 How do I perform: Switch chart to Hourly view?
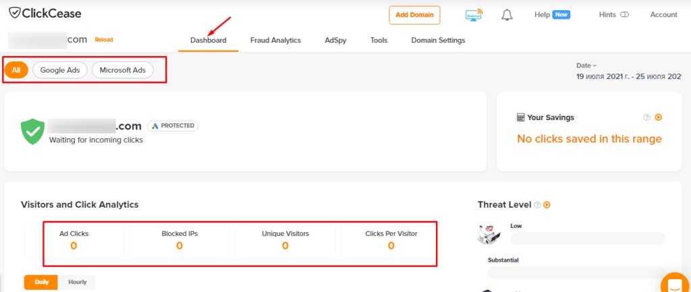coord(77,282)
